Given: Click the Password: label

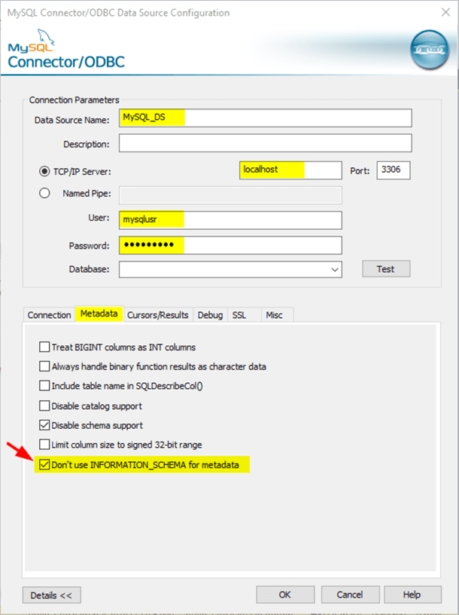Looking at the screenshot, I should click(x=89, y=246).
